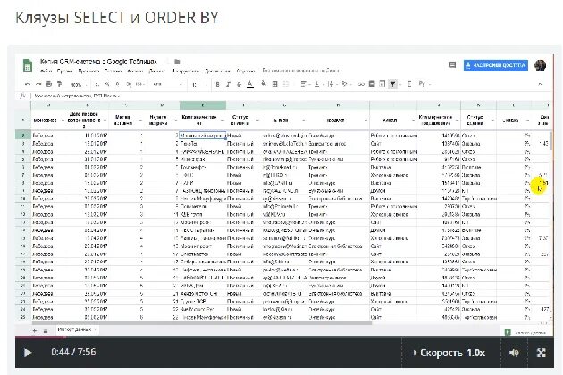563x375 pixels.
Task: Select row 2 header
Action: click(x=23, y=136)
